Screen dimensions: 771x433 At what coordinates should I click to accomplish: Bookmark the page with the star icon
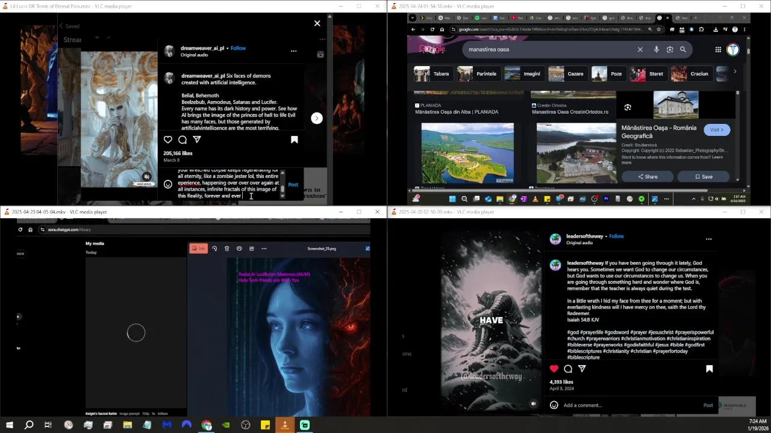659,29
